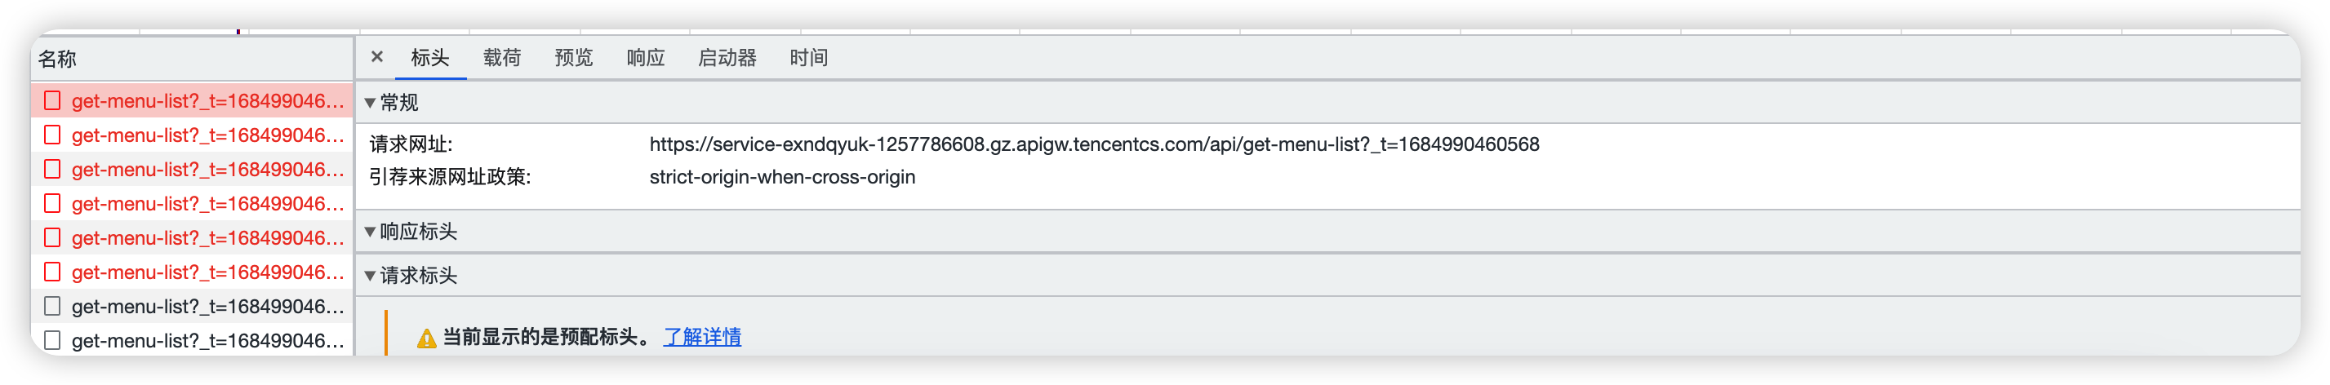Click file icon of fourth red get-menu-list request
The height and width of the screenshot is (385, 2330).
pos(52,203)
